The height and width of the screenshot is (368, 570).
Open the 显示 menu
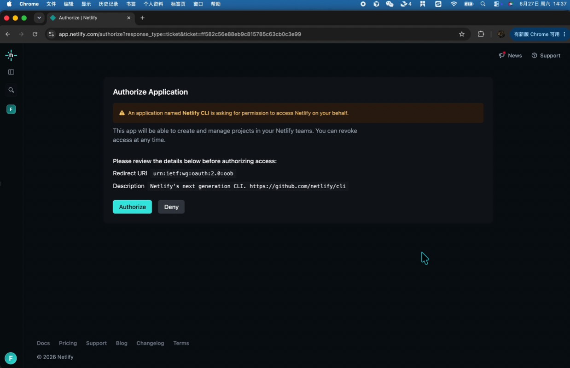pyautogui.click(x=86, y=4)
